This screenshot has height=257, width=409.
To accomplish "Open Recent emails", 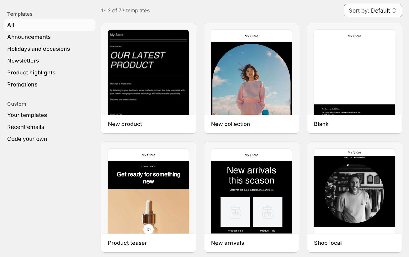I will click(x=26, y=127).
